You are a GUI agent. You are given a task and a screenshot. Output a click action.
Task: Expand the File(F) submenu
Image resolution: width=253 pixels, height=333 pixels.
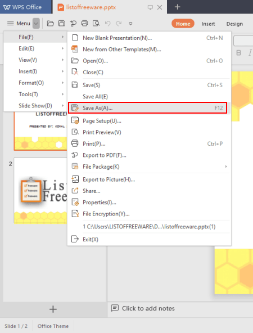pos(35,37)
